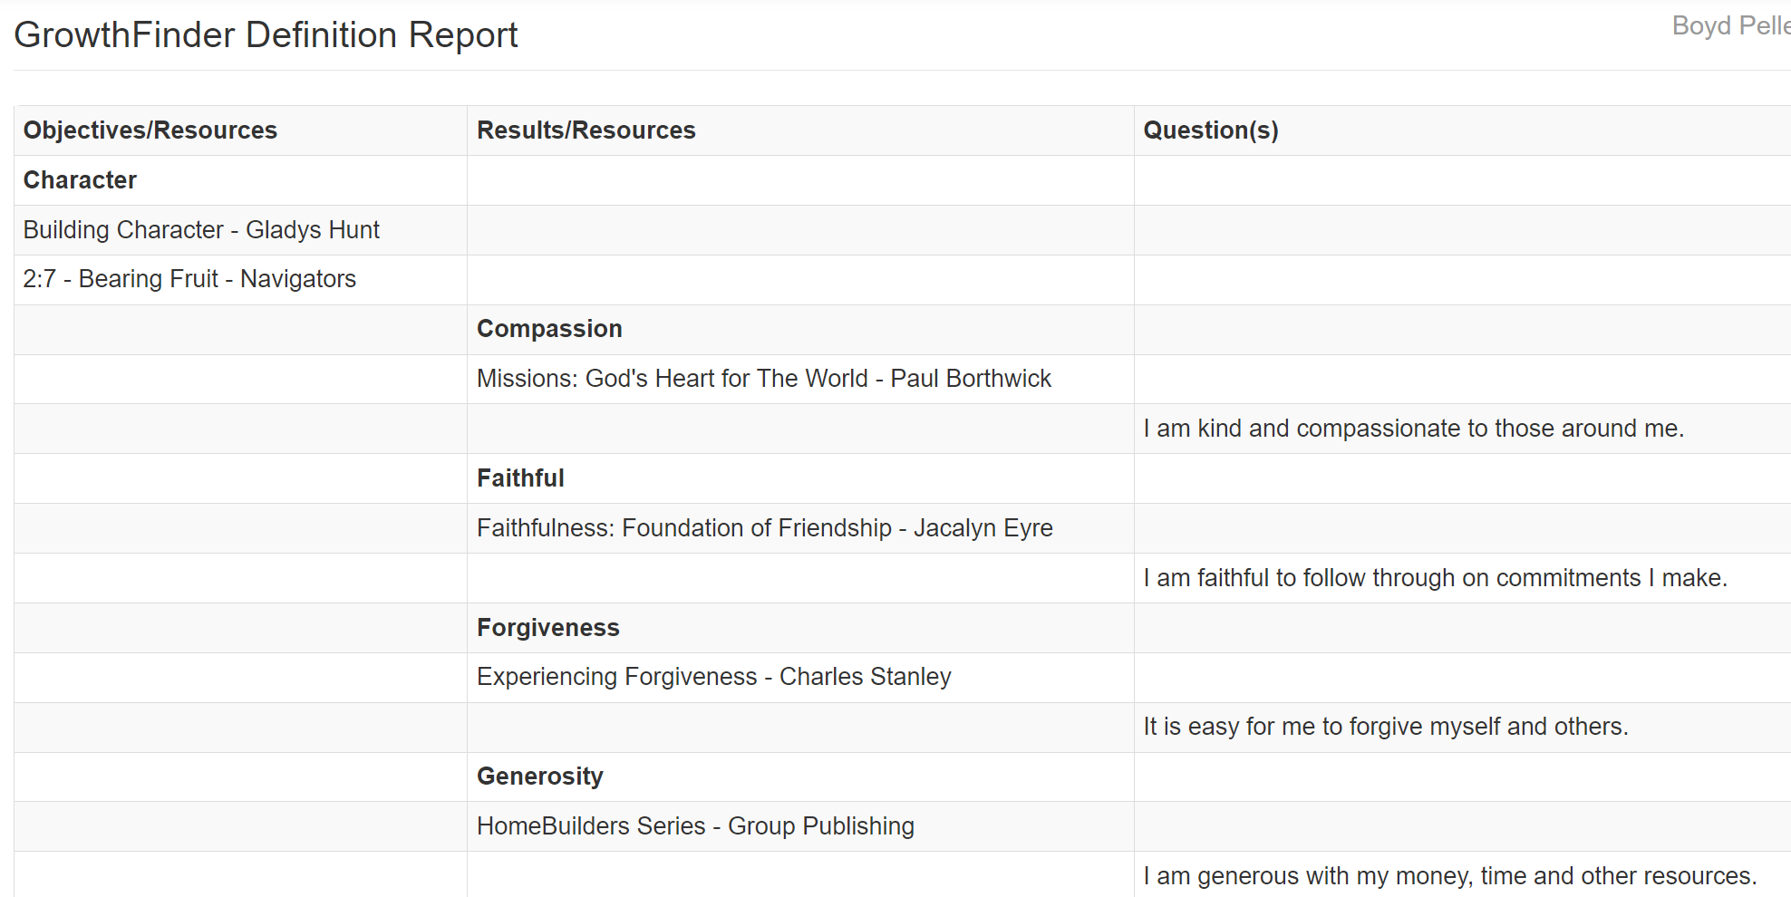Select the Compassion result heading
This screenshot has height=897, width=1791.
pos(549,329)
